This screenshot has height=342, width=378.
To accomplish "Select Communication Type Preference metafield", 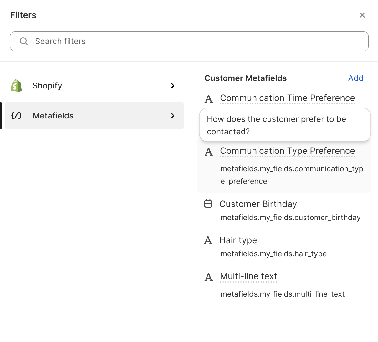I will [287, 151].
